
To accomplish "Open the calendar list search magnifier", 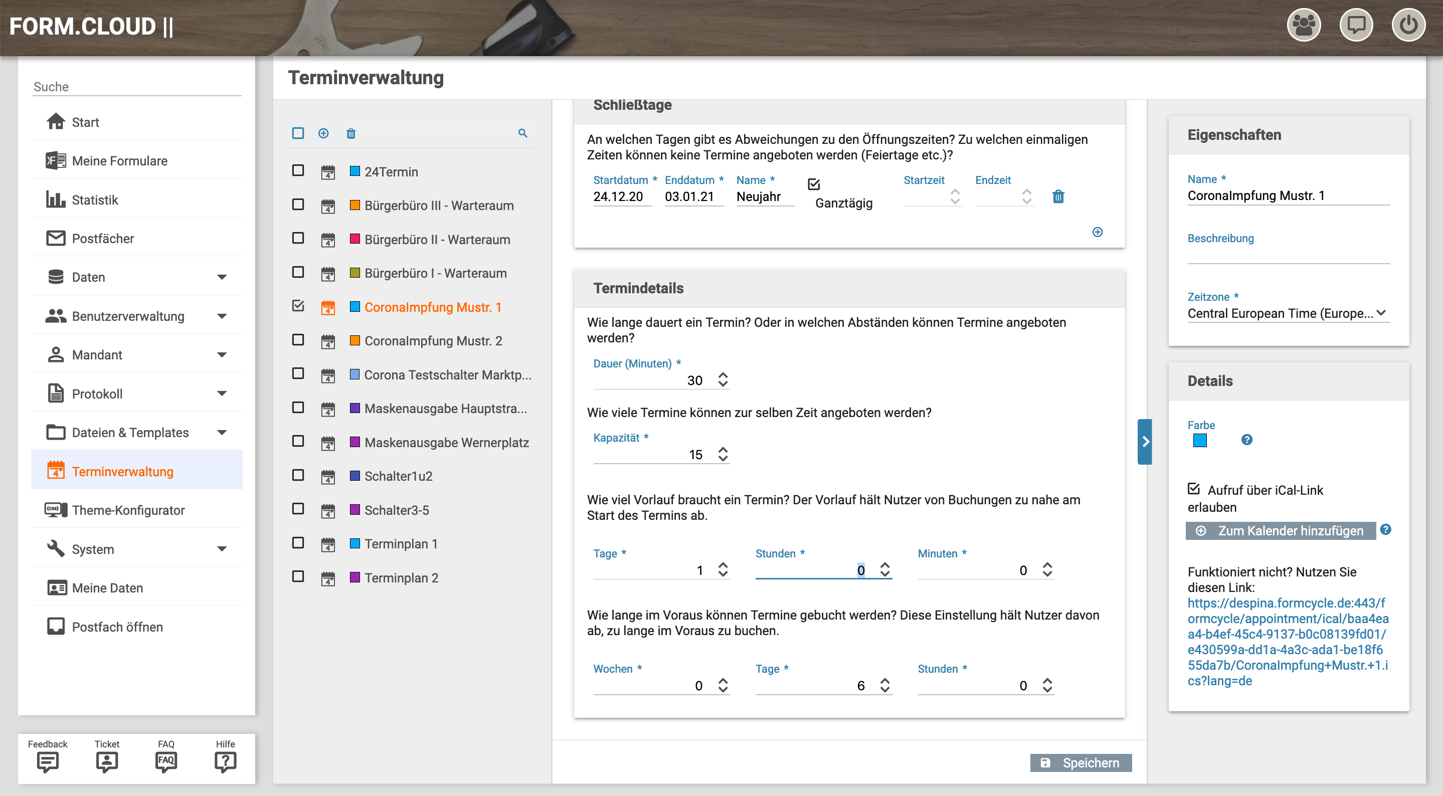I will point(522,133).
